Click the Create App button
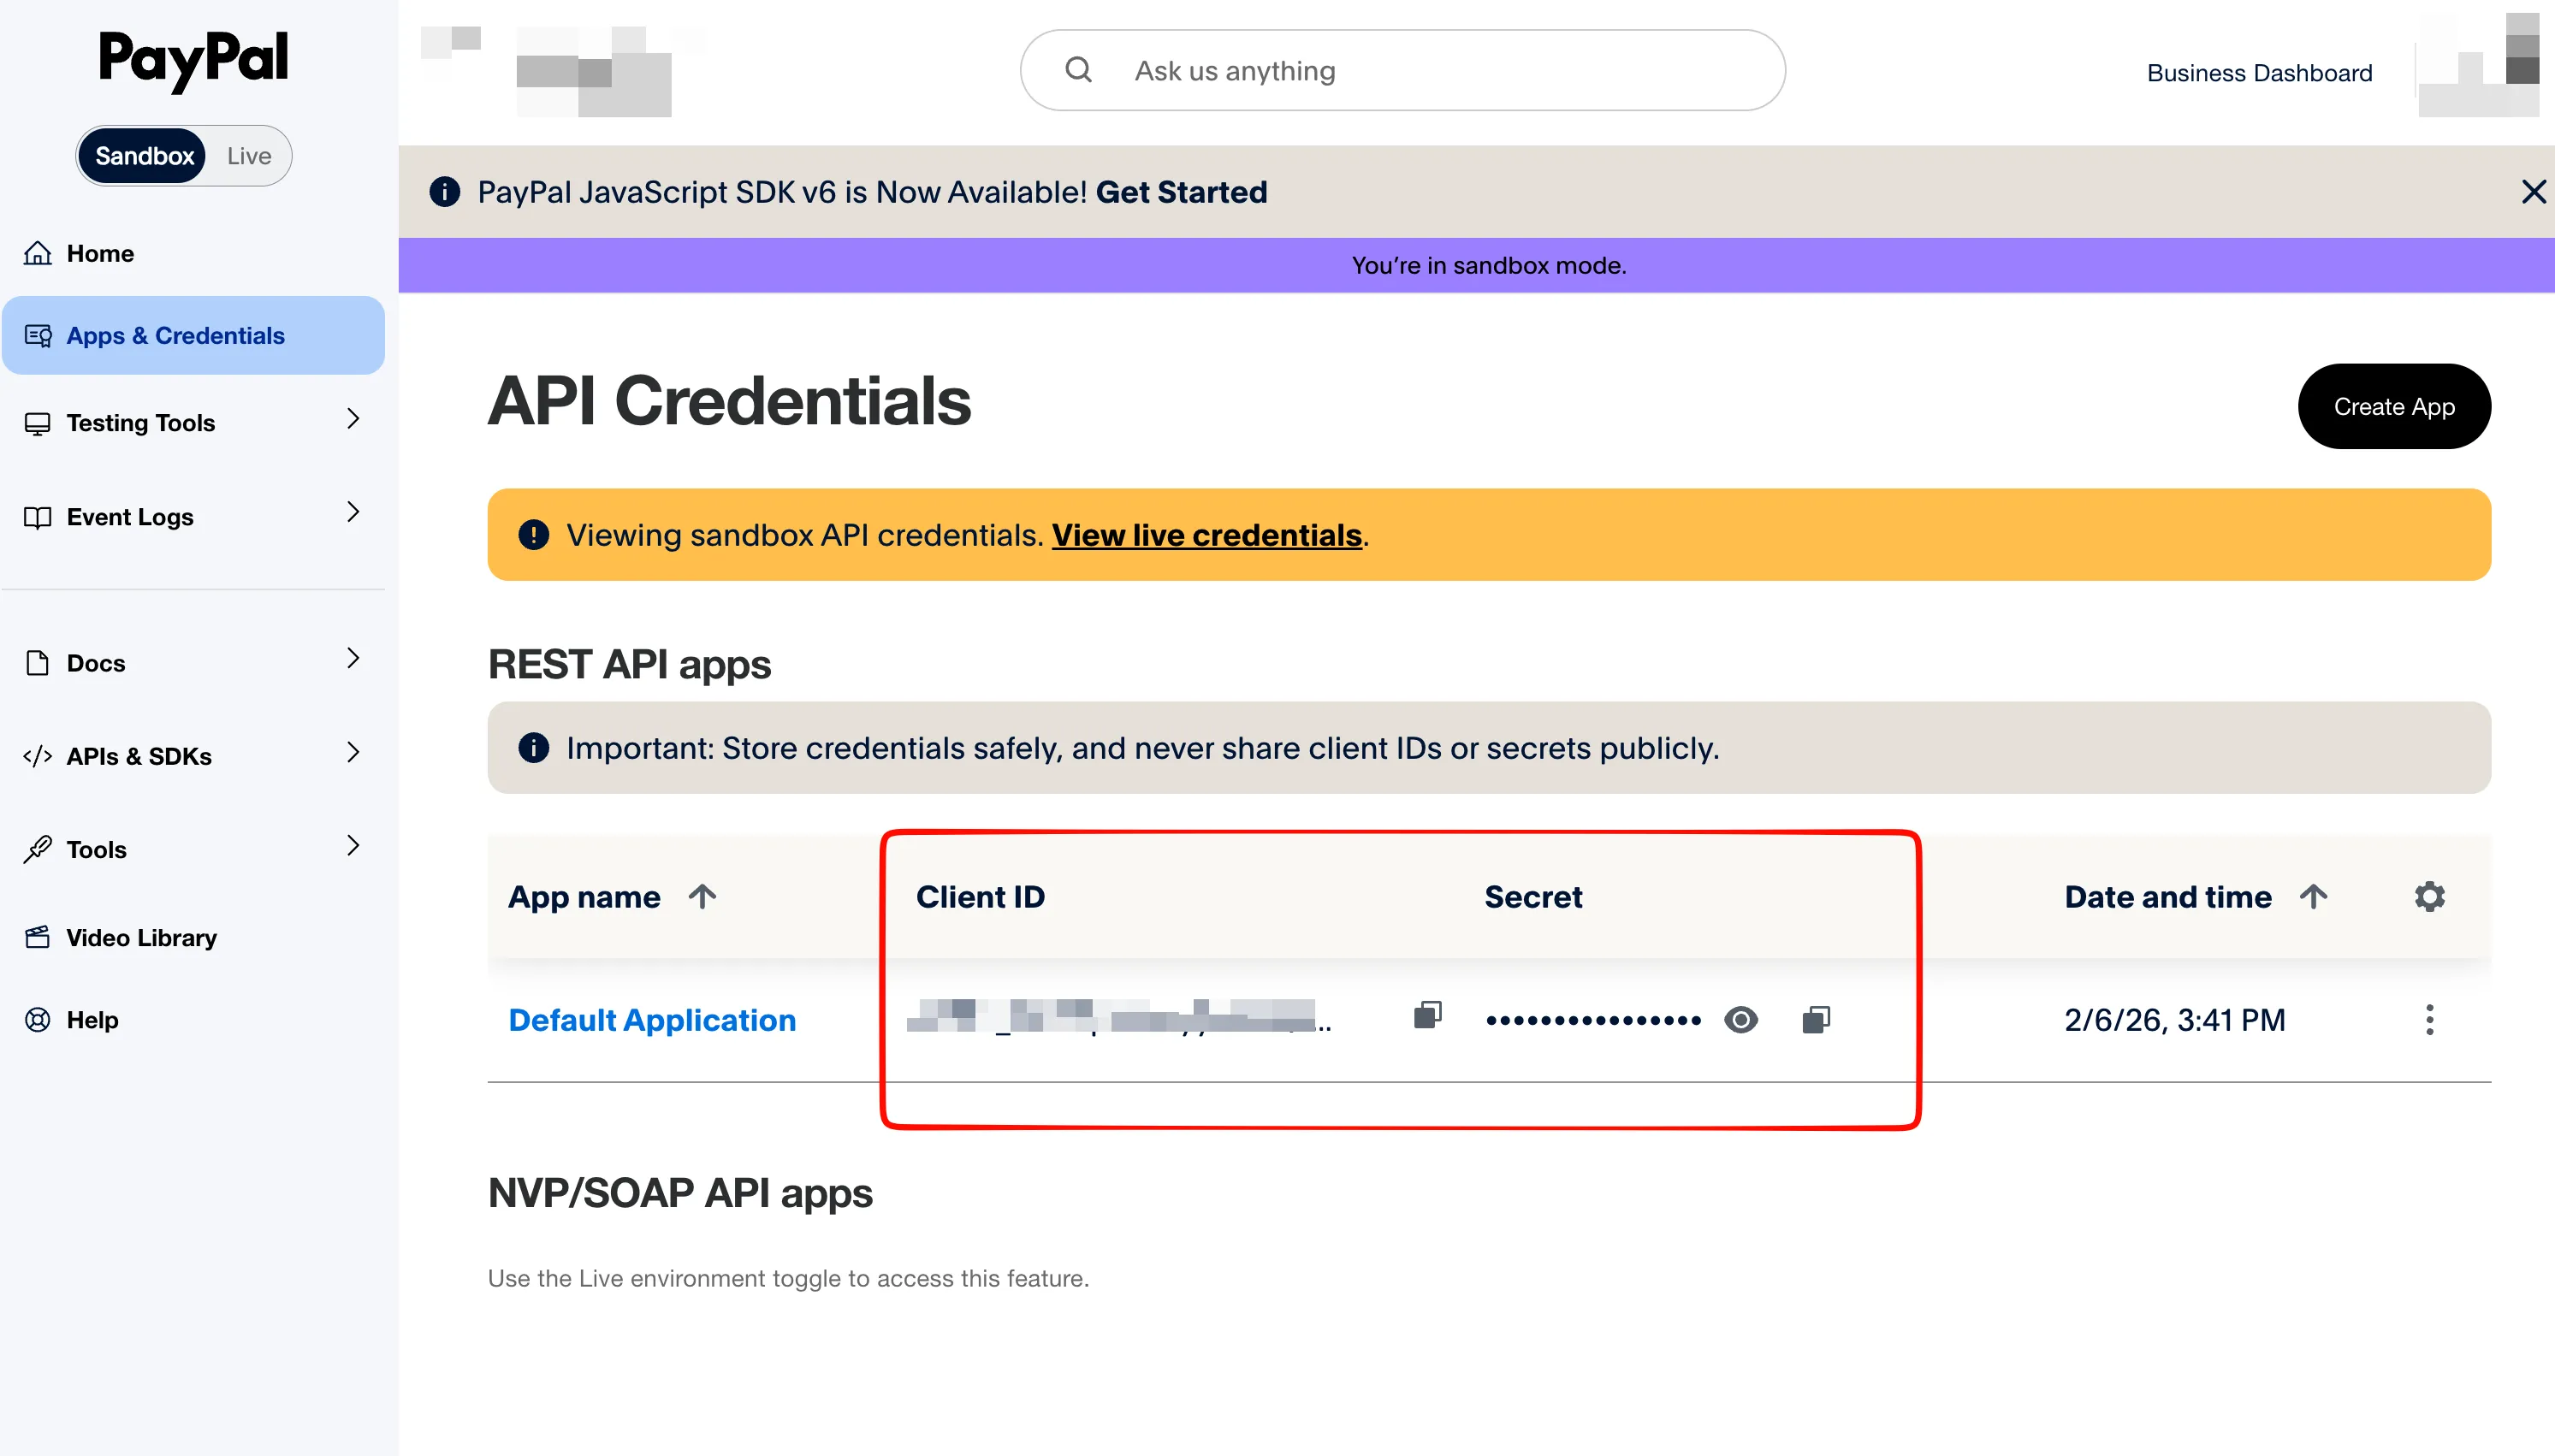The image size is (2555, 1456). [2393, 406]
